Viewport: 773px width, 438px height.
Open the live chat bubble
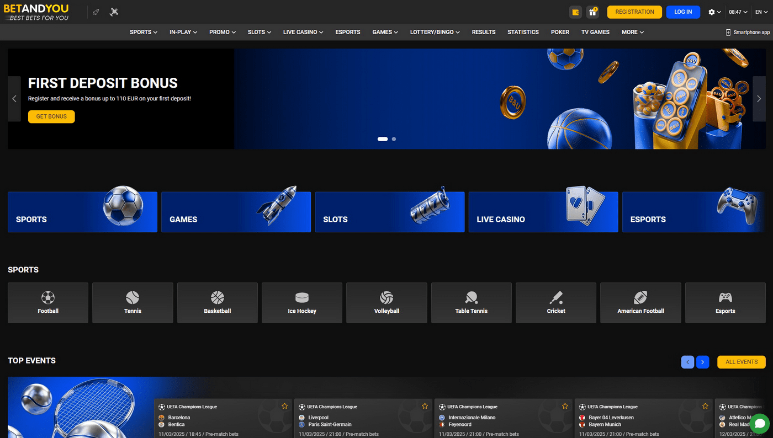[759, 424]
